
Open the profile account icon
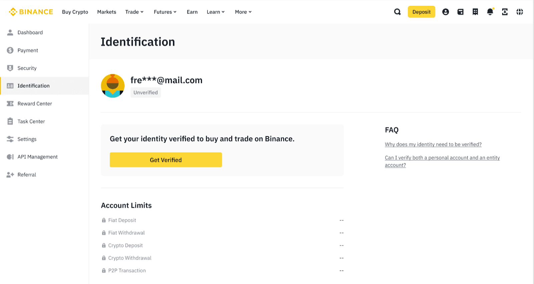(x=446, y=12)
